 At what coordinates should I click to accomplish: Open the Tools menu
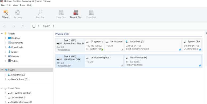point(22,5)
